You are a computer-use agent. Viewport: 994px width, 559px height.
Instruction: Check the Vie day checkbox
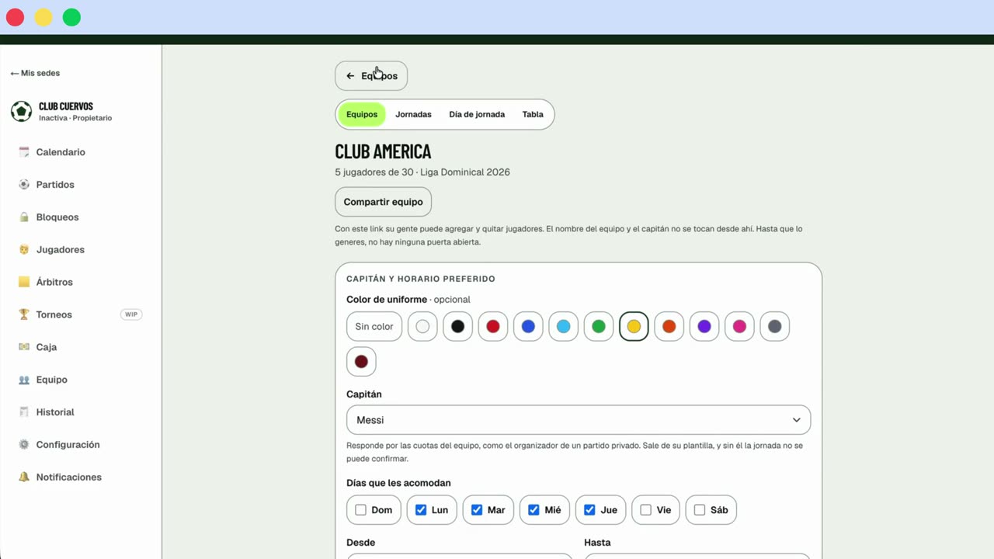[645, 510]
